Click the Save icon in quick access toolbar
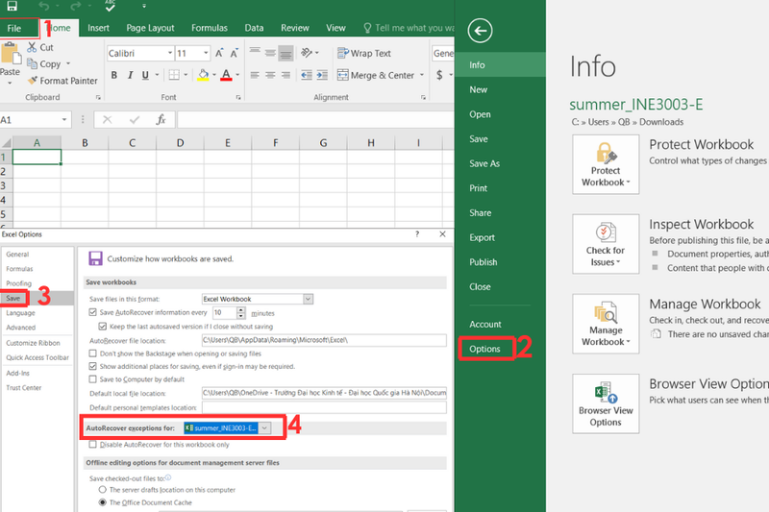 click(12, 6)
